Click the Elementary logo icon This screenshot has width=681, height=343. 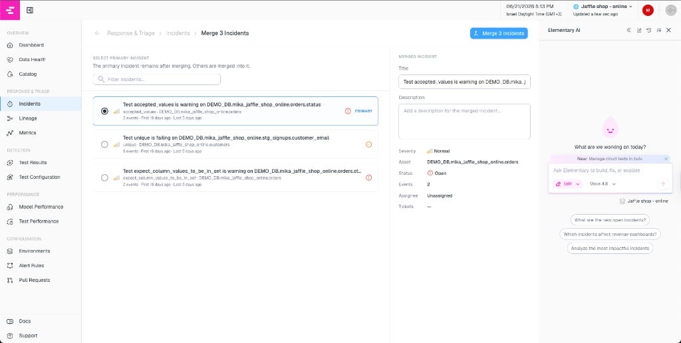pos(10,10)
